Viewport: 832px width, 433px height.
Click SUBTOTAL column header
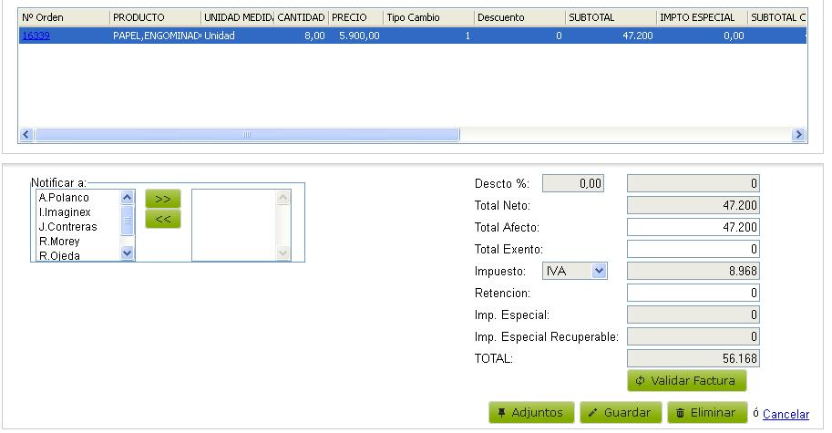[611, 17]
